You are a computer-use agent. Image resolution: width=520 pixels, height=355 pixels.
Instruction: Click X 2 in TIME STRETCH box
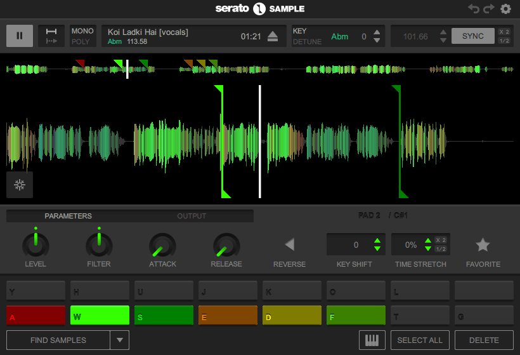[x=441, y=240]
